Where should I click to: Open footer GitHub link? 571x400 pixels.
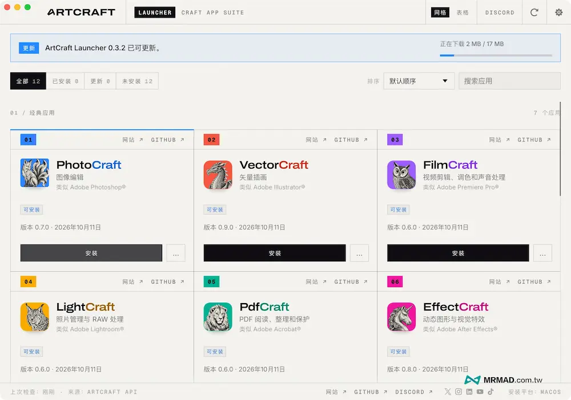(371, 391)
